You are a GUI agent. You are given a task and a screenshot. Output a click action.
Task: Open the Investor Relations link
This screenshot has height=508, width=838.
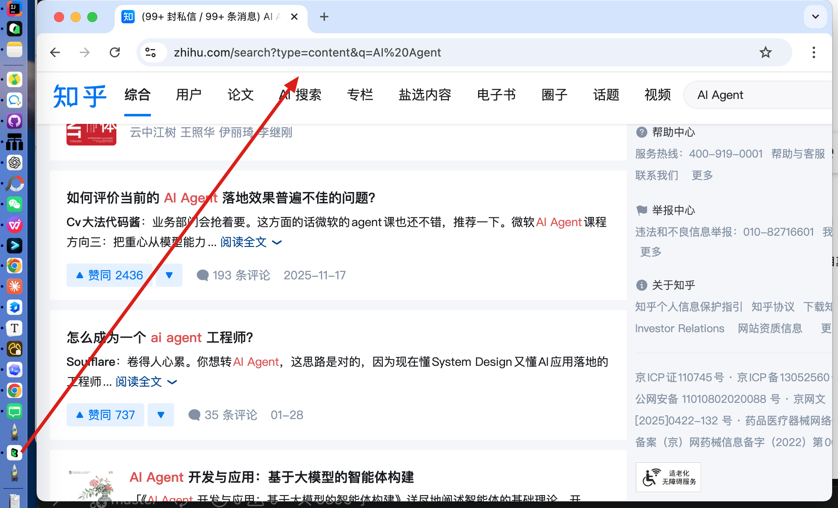pyautogui.click(x=680, y=328)
